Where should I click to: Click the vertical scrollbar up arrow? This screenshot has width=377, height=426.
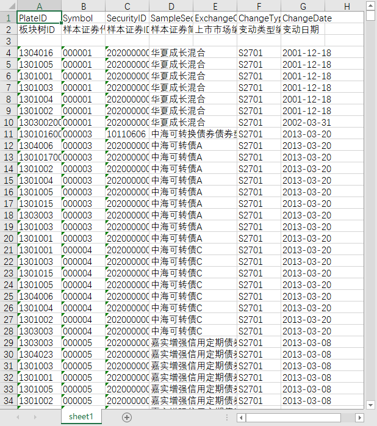(x=370, y=5)
